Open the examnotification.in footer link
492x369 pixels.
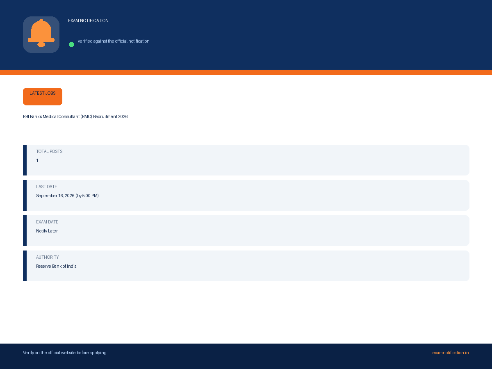pos(451,353)
